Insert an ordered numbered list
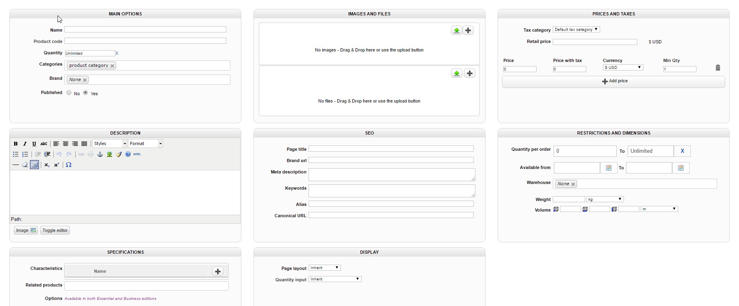 pyautogui.click(x=25, y=154)
